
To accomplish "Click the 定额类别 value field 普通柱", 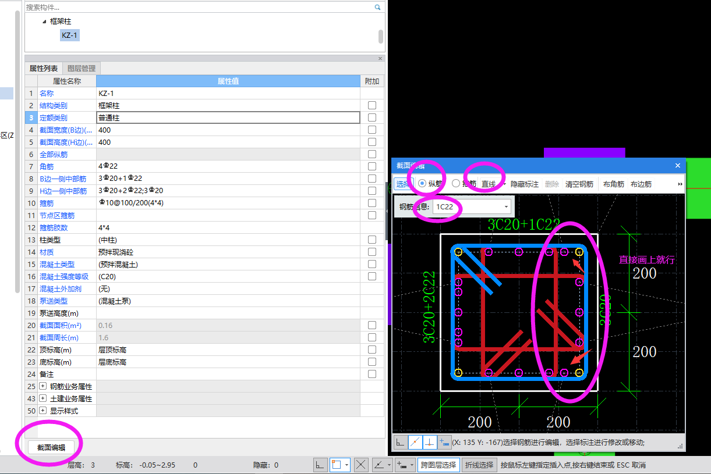I will 228,117.
